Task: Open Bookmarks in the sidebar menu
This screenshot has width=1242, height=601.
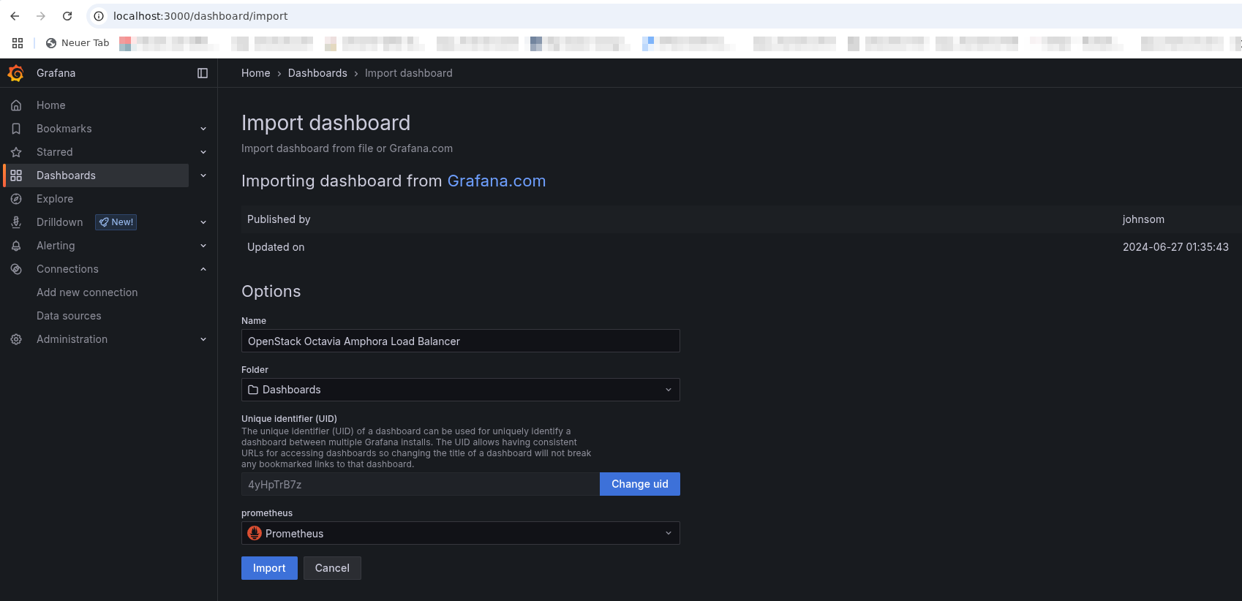Action: (x=64, y=129)
